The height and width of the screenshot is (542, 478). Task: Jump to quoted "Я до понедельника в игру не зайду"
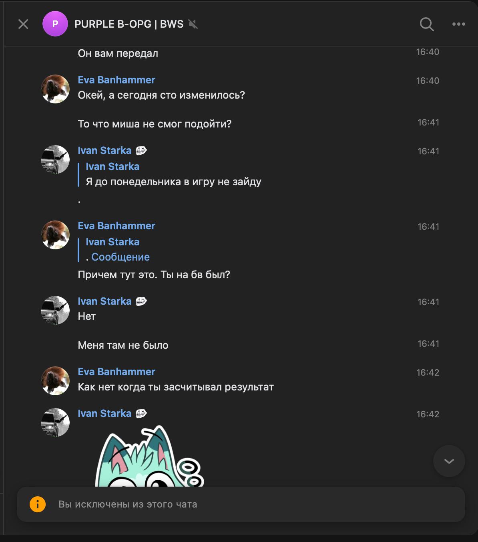173,182
